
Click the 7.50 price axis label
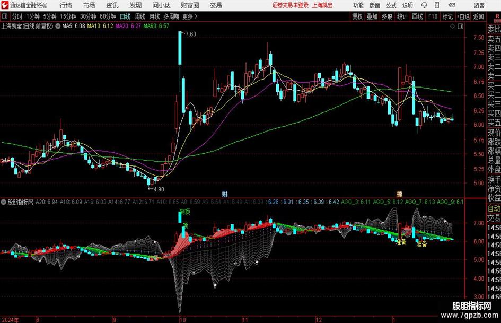pos(479,38)
